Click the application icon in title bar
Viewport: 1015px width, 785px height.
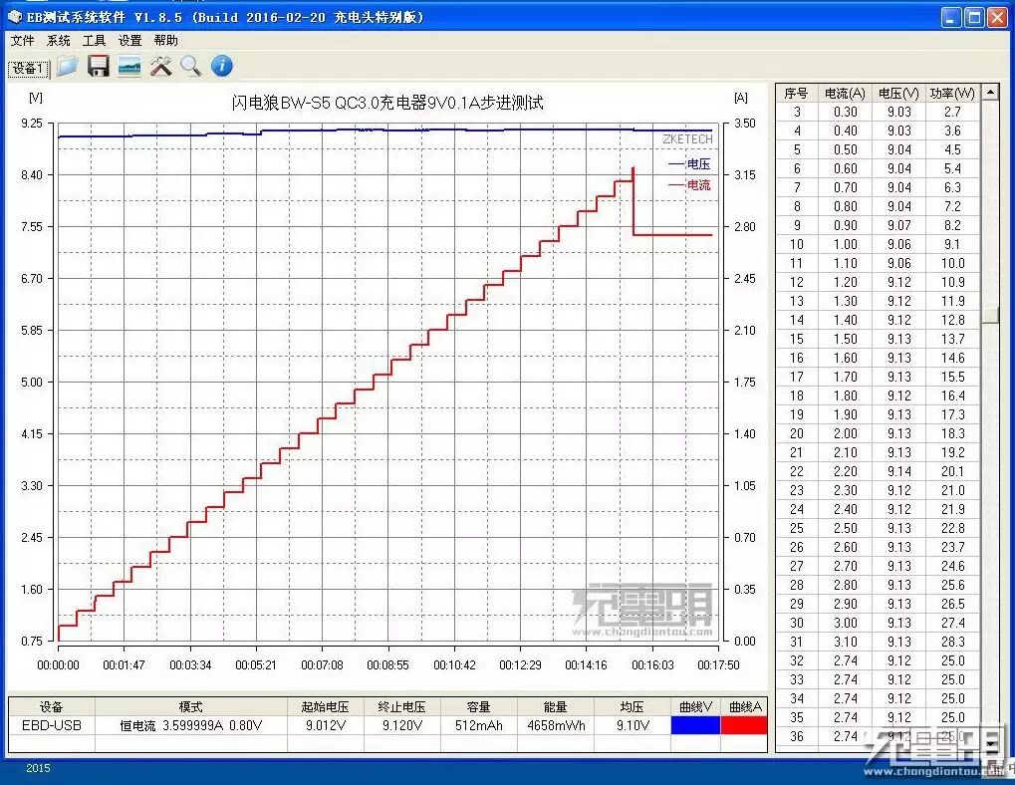[14, 17]
